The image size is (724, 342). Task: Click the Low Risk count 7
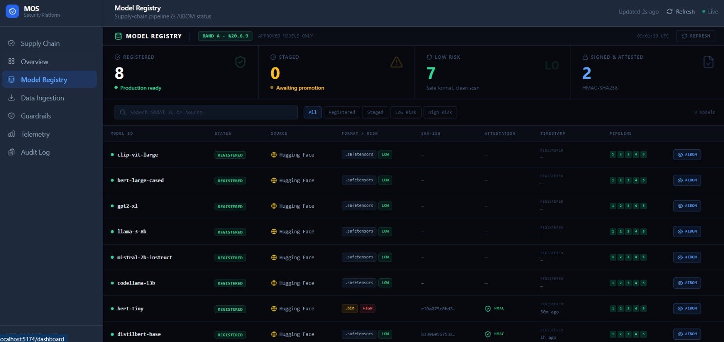click(x=431, y=73)
